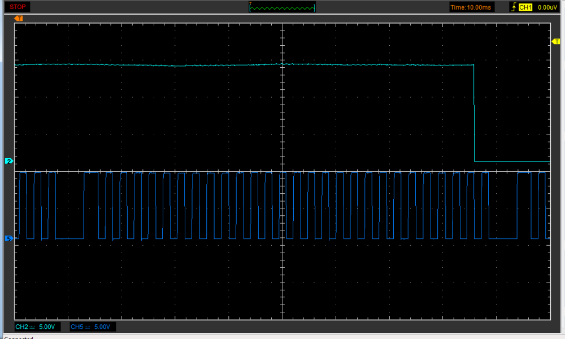Click the falling edge of the cyan CH2 trace
Viewport: 565px width, 339px height.
click(x=473, y=113)
